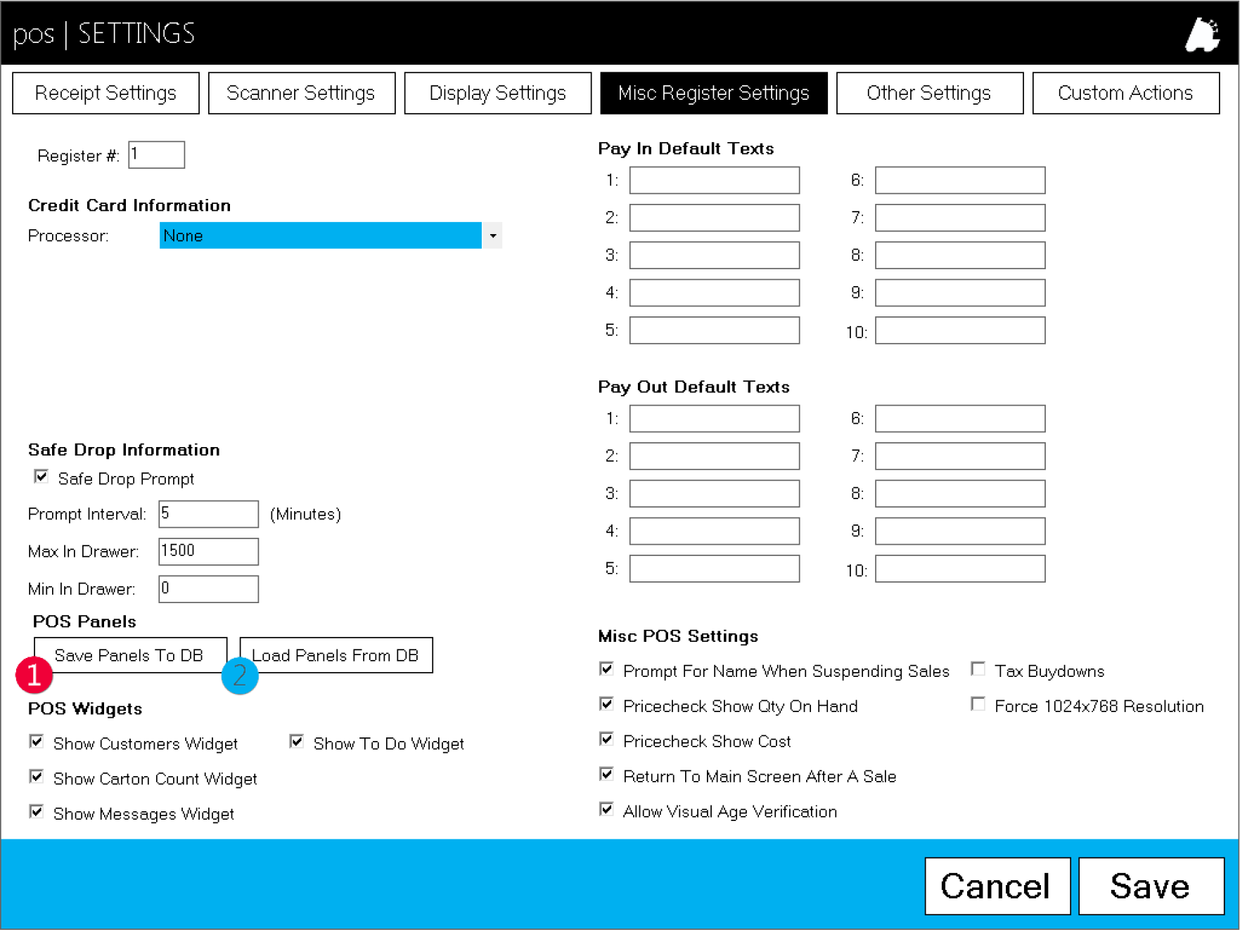
Task: Click Pay Out Default Text field 7
Action: pyautogui.click(x=960, y=456)
